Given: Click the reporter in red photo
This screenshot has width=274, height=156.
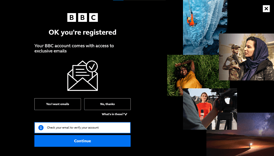Looking at the screenshot, I should click(210, 109).
